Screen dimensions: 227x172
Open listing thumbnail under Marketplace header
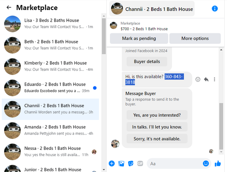click(x=113, y=25)
